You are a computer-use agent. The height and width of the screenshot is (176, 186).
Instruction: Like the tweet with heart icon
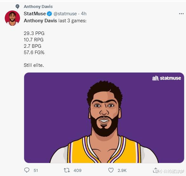point(111,170)
